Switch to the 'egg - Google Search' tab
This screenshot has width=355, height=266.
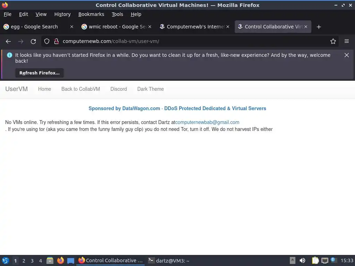click(38, 27)
